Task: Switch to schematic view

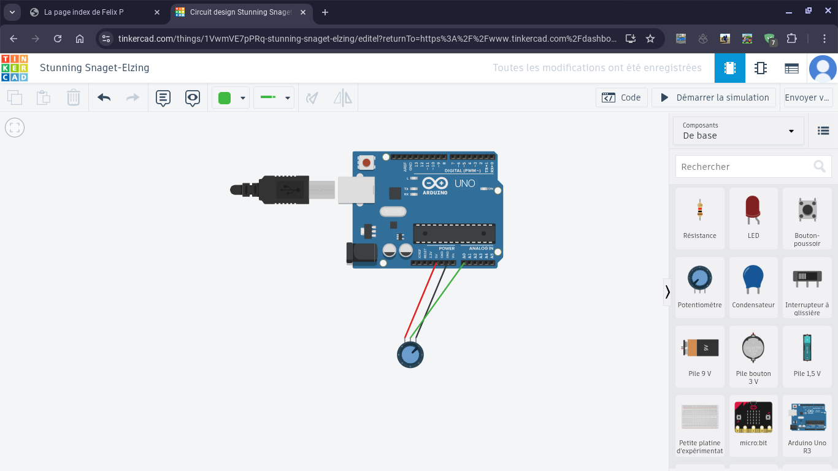Action: coord(761,68)
